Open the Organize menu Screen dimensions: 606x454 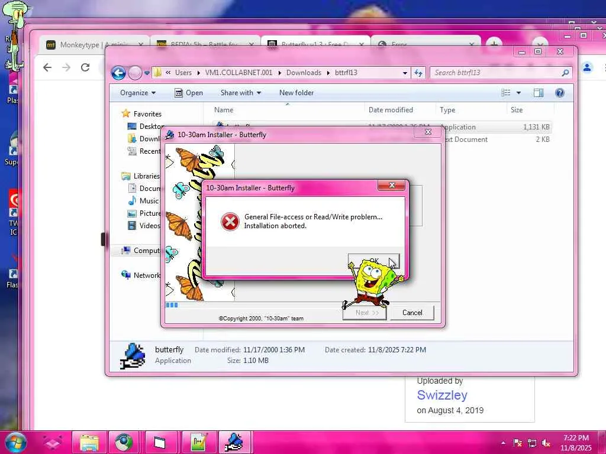tap(137, 93)
